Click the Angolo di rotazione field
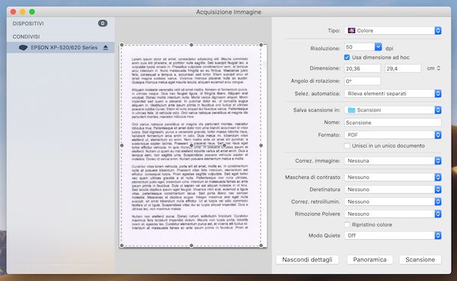Viewport: 457px width, 281px height. 363,82
